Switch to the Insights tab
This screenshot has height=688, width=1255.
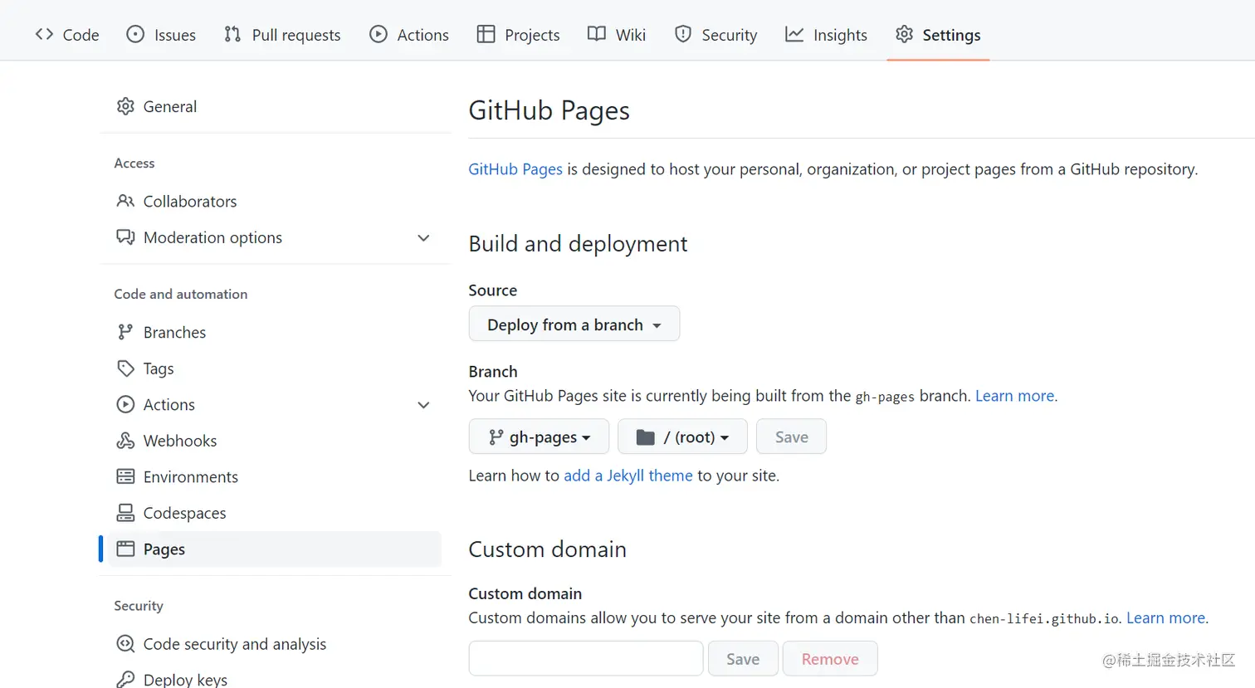[827, 35]
